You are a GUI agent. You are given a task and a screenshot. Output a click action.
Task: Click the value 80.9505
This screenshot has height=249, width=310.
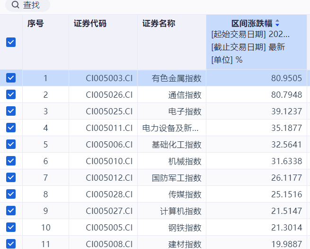286,78
